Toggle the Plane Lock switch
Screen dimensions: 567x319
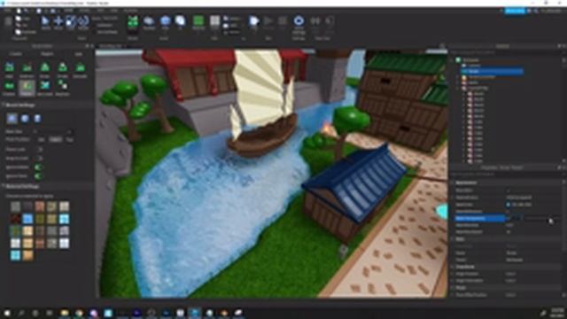tap(39, 149)
